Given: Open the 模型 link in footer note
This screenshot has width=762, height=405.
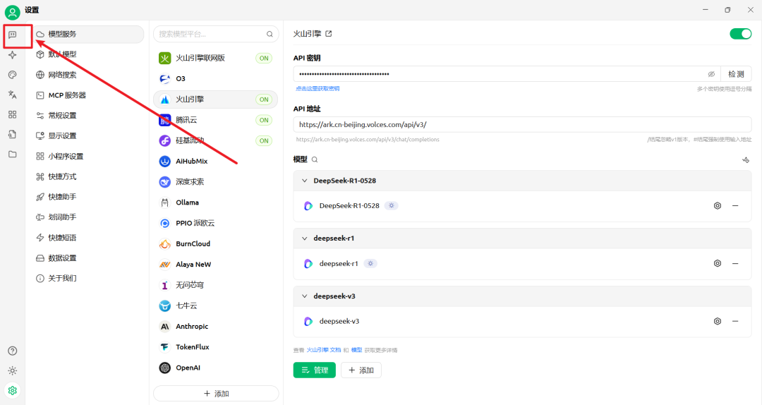Looking at the screenshot, I should click(357, 350).
